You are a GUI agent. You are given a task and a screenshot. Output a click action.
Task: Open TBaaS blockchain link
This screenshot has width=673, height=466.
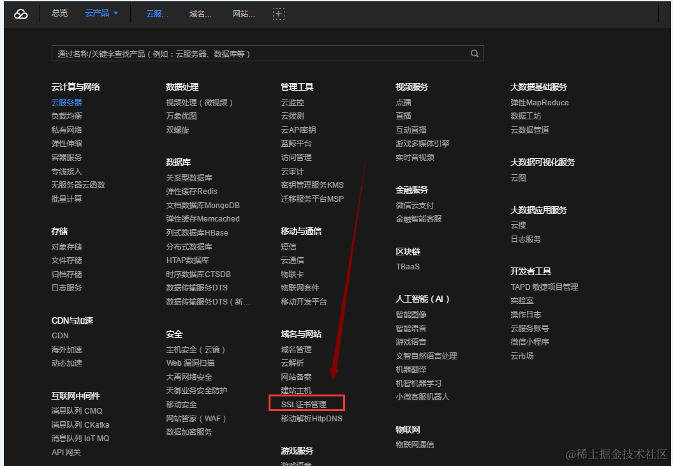tap(408, 267)
